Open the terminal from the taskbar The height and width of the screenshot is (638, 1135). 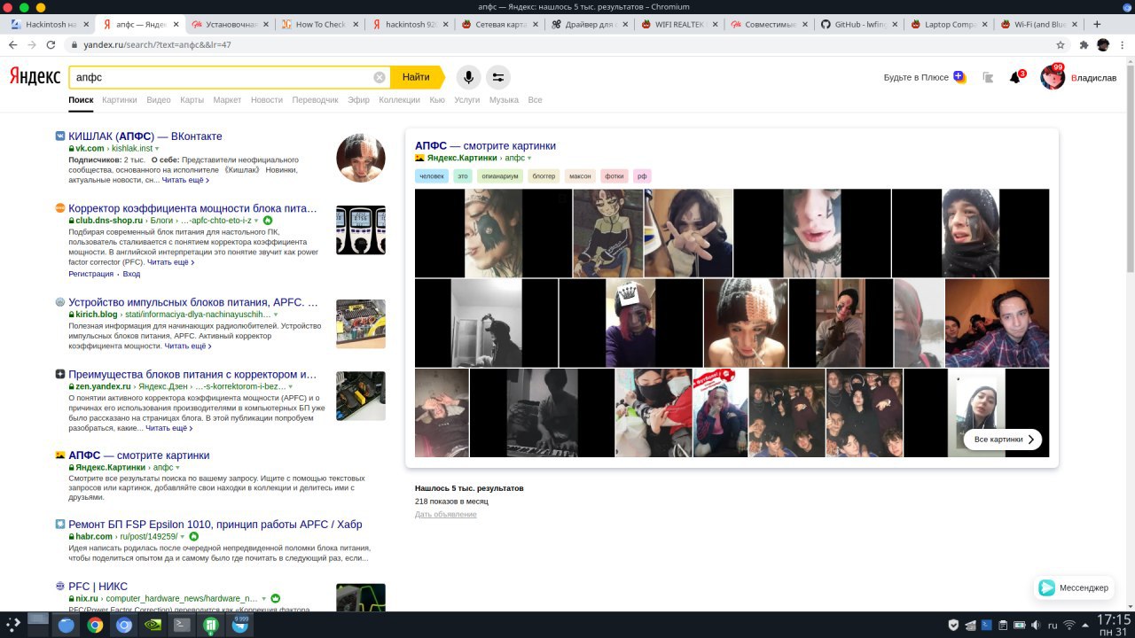(181, 625)
